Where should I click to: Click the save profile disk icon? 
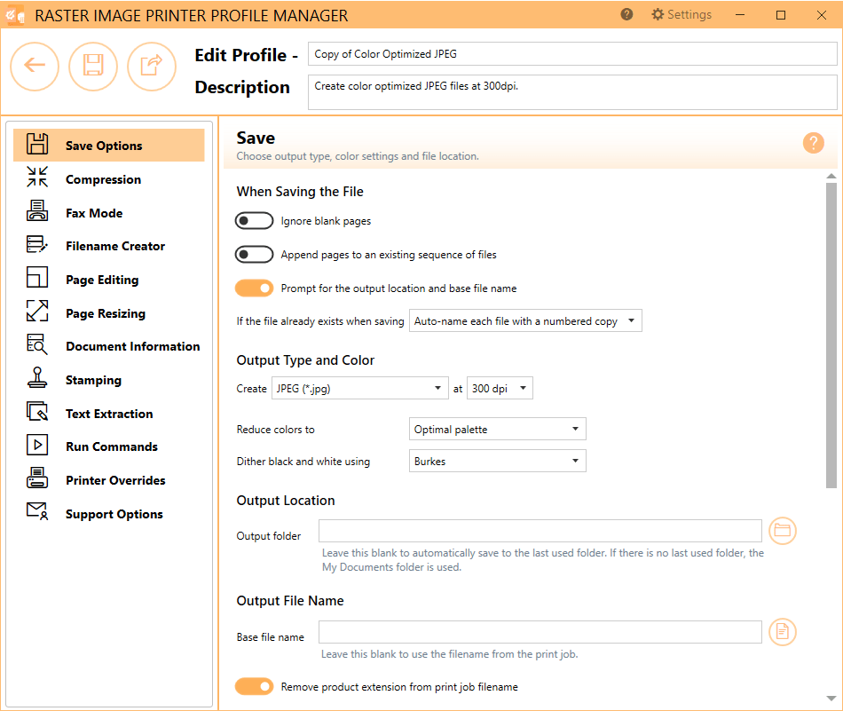click(x=93, y=67)
